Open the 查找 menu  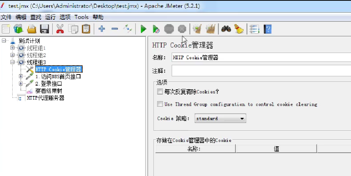click(x=36, y=17)
